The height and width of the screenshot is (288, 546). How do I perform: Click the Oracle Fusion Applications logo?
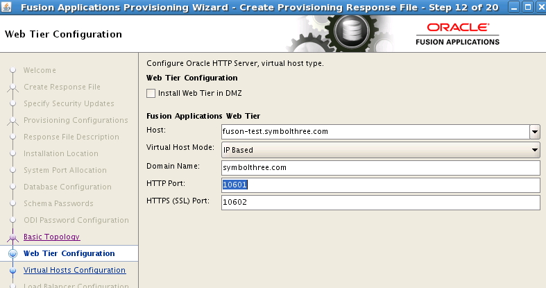(457, 34)
